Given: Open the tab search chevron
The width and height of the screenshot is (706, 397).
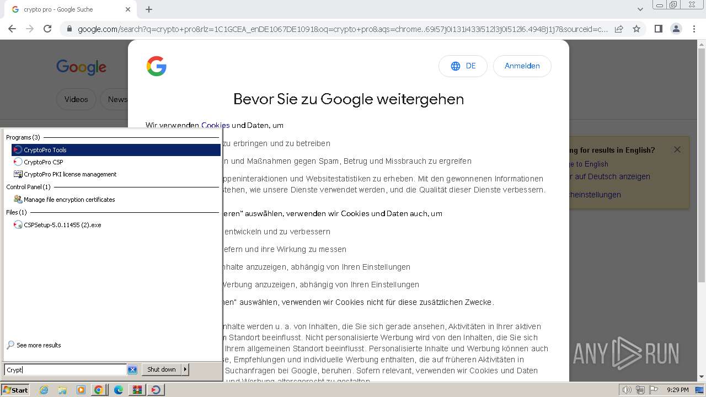Looking at the screenshot, I should (x=640, y=9).
